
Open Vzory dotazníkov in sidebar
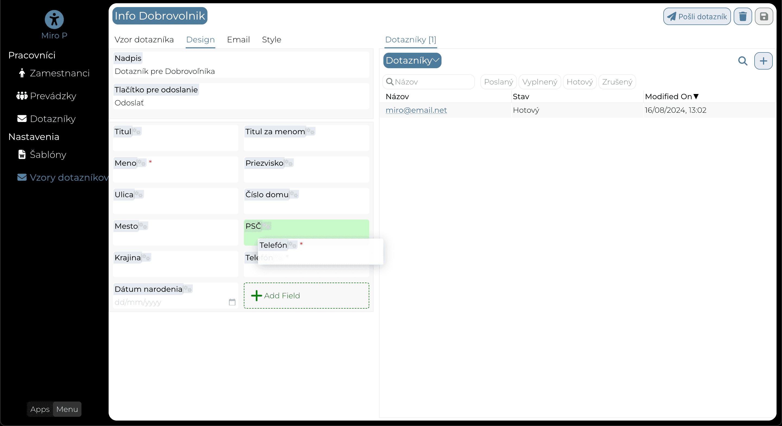coord(63,177)
